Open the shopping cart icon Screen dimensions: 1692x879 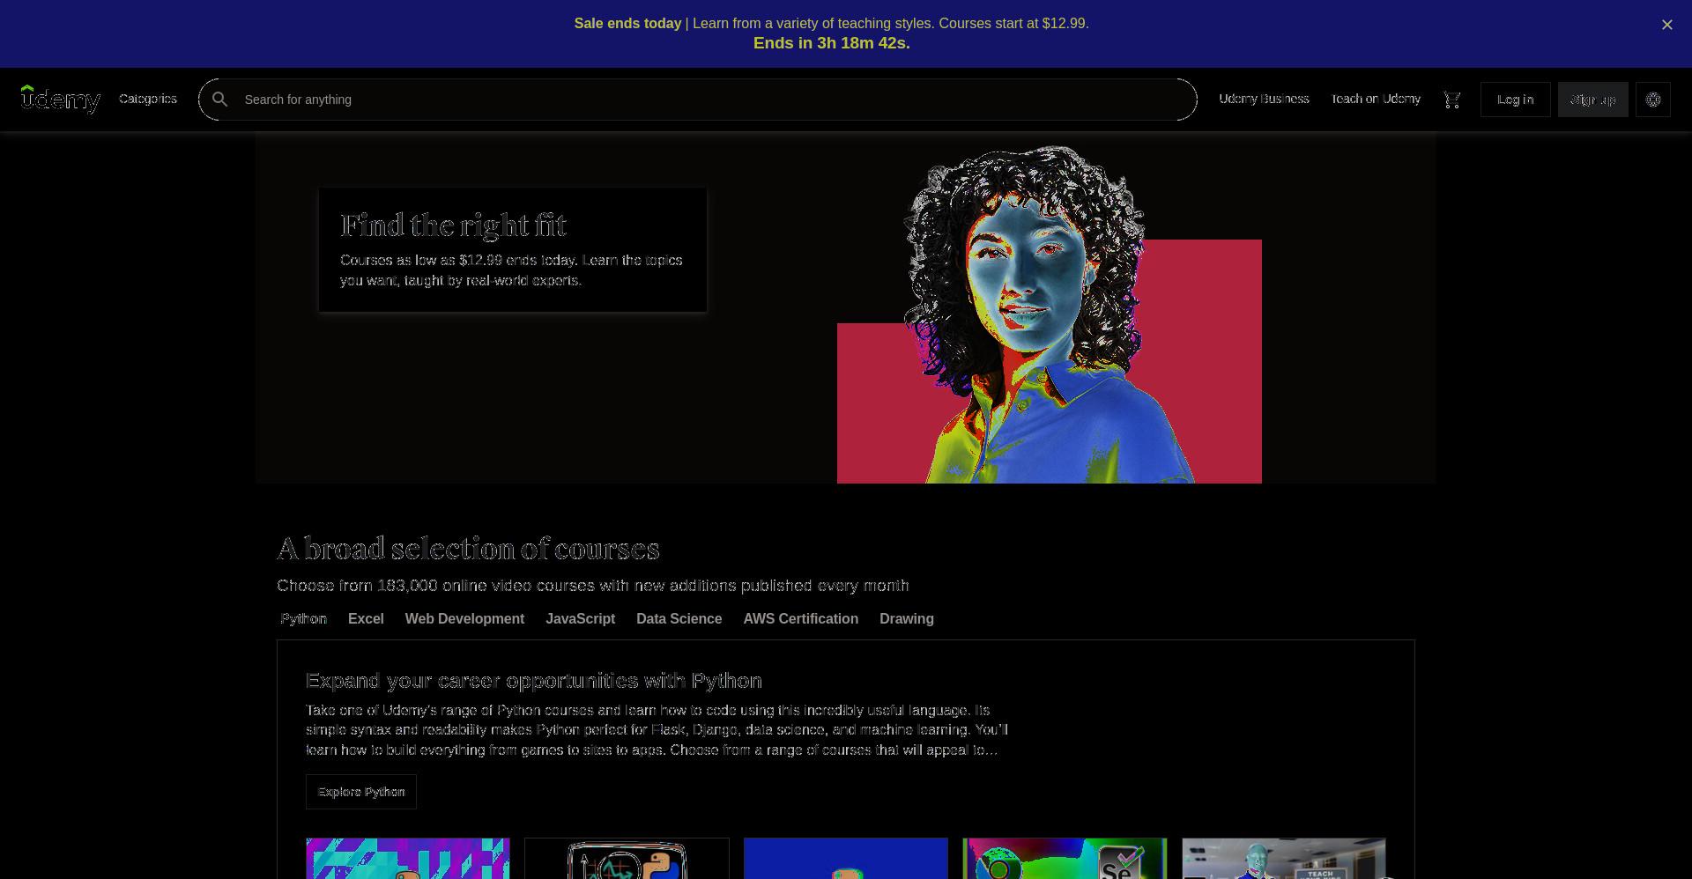pyautogui.click(x=1452, y=100)
